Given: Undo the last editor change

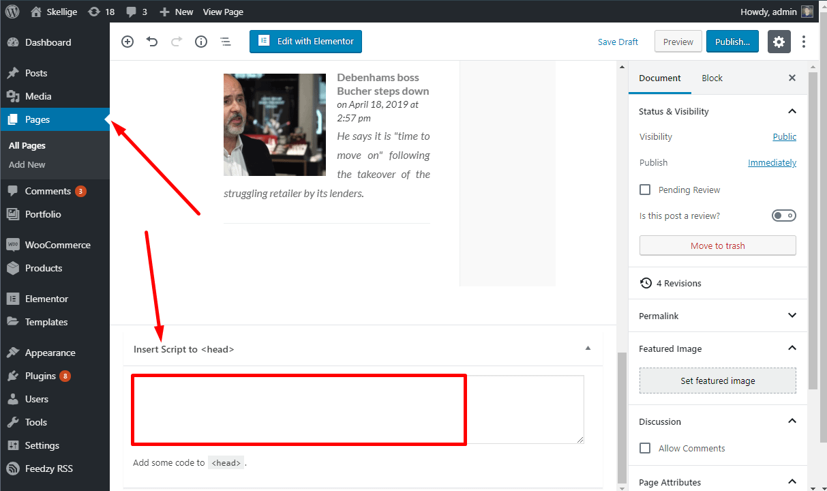Looking at the screenshot, I should [x=152, y=42].
